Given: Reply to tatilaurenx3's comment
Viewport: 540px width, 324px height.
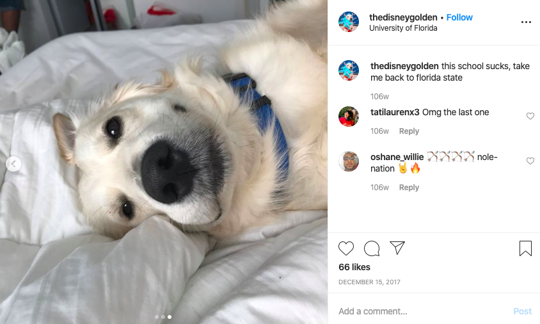Looking at the screenshot, I should pos(409,131).
